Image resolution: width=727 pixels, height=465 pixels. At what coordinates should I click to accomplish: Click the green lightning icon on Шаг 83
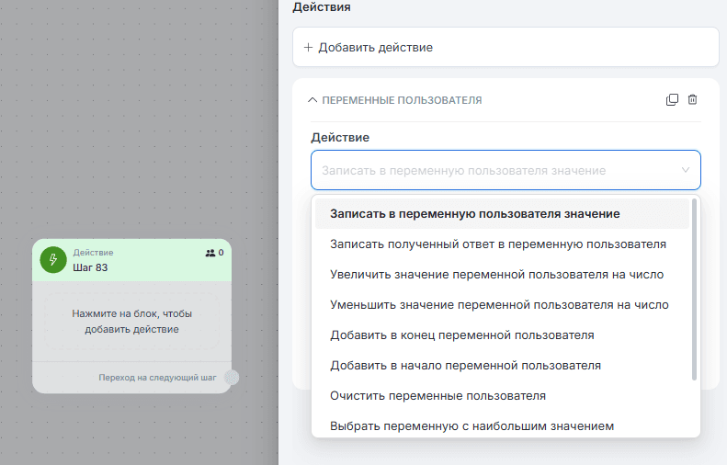click(53, 260)
